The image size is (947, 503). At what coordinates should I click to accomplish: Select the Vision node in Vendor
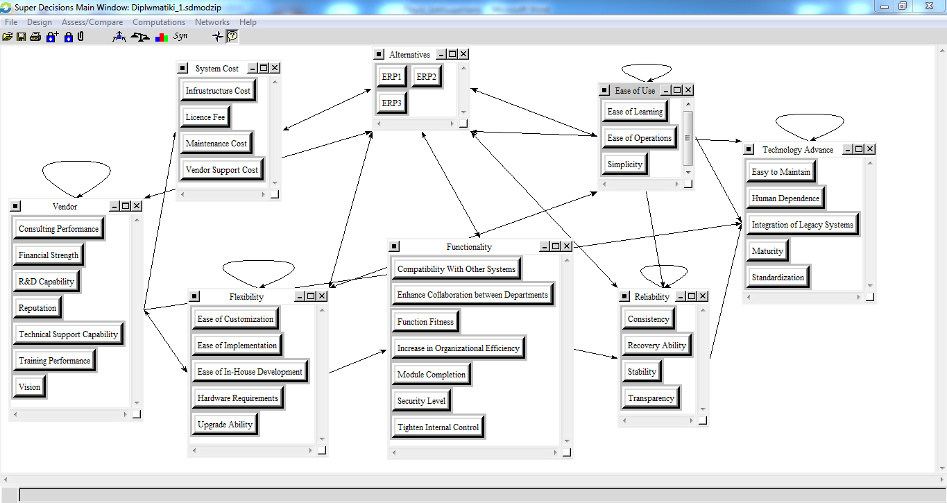pyautogui.click(x=30, y=387)
